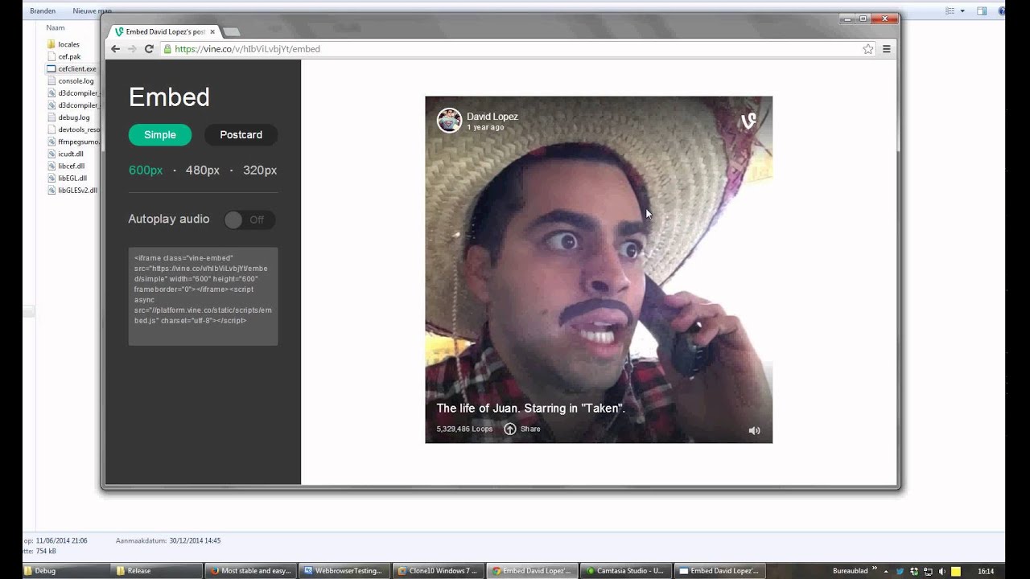Reload the Vine embed page
Viewport: 1030px width, 579px height.
click(149, 49)
